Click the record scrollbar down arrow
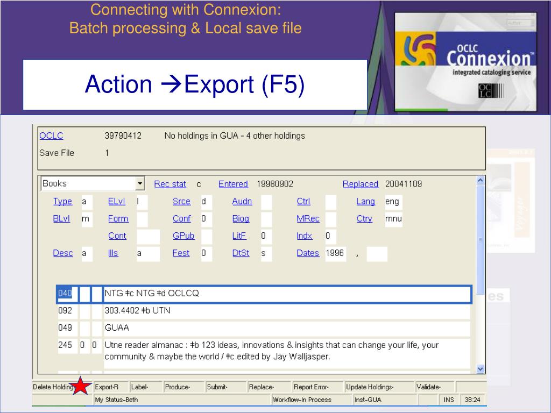Viewport: 551px width, 413px height. click(481, 369)
